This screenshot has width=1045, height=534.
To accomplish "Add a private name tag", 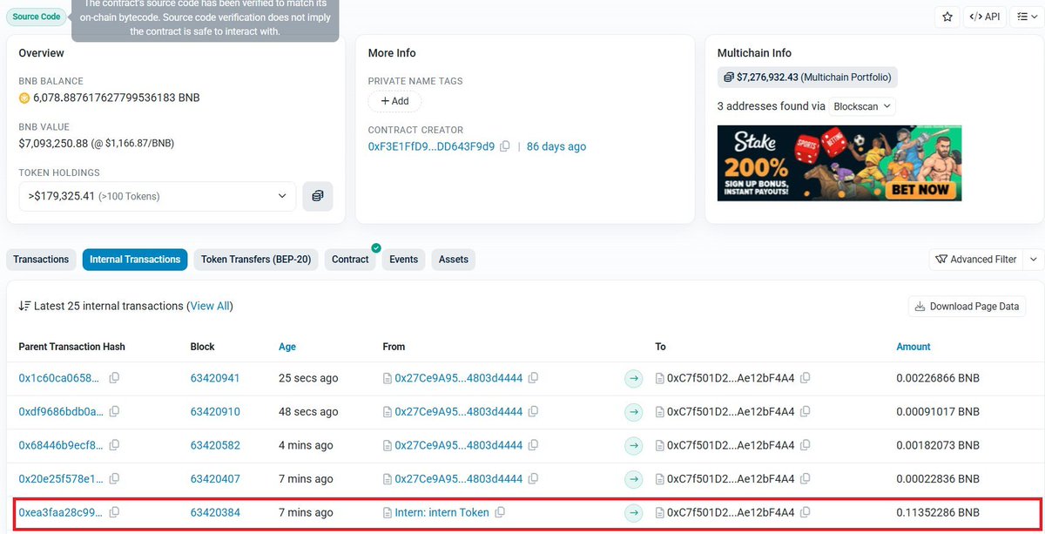I will point(394,100).
